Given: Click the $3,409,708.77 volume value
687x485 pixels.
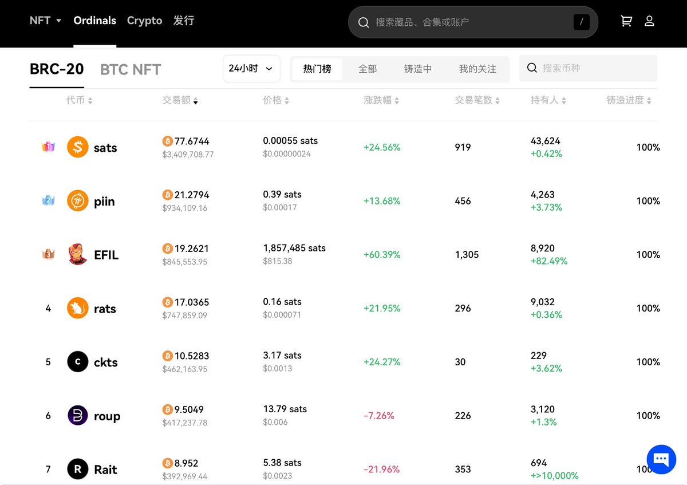Looking at the screenshot, I should [188, 154].
